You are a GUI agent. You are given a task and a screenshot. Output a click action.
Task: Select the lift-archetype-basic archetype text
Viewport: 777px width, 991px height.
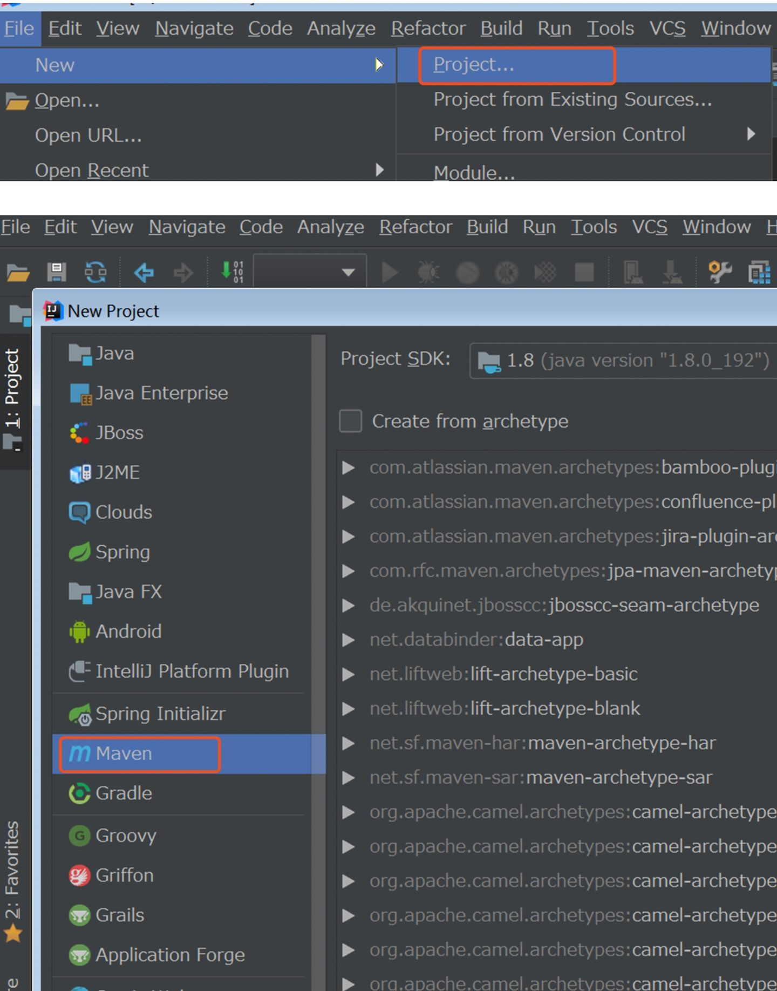click(554, 674)
